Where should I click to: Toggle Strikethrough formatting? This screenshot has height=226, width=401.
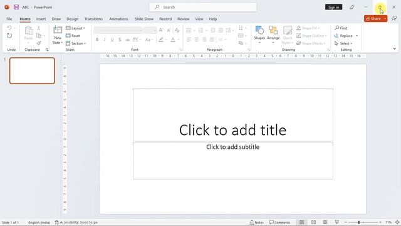(127, 40)
